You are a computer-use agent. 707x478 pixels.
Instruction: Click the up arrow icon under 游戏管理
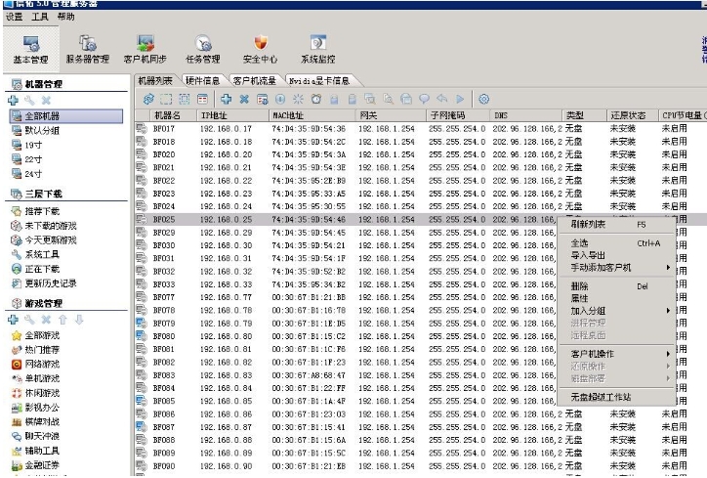coord(62,320)
